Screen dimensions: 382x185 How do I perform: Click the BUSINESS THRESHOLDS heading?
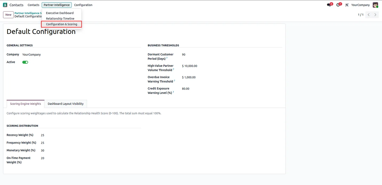pyautogui.click(x=163, y=45)
